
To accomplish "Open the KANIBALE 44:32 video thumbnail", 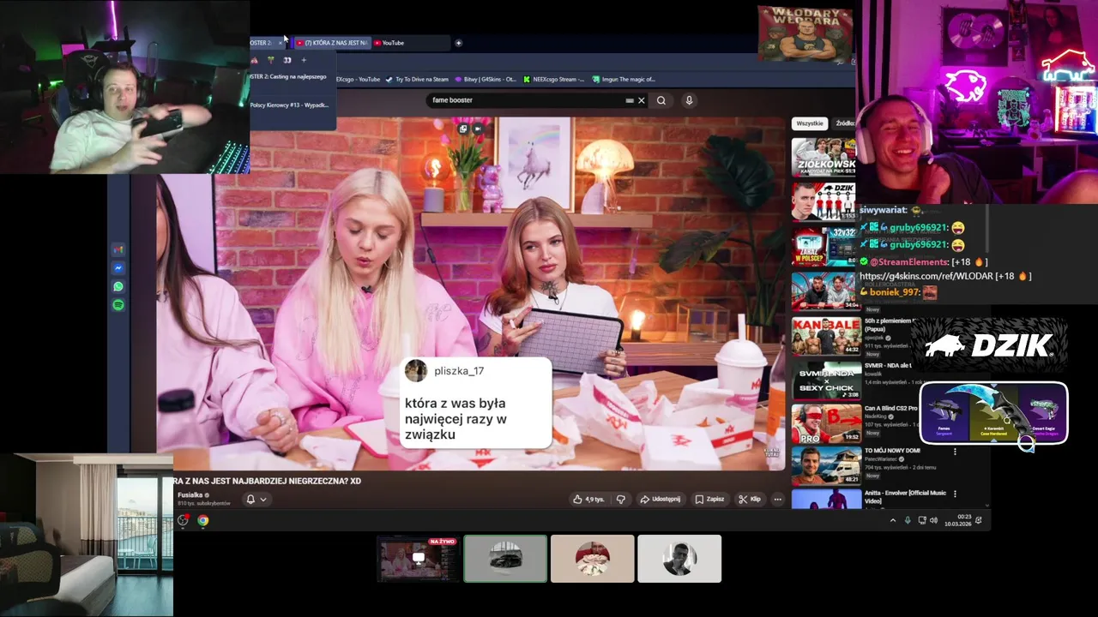I will [825, 336].
